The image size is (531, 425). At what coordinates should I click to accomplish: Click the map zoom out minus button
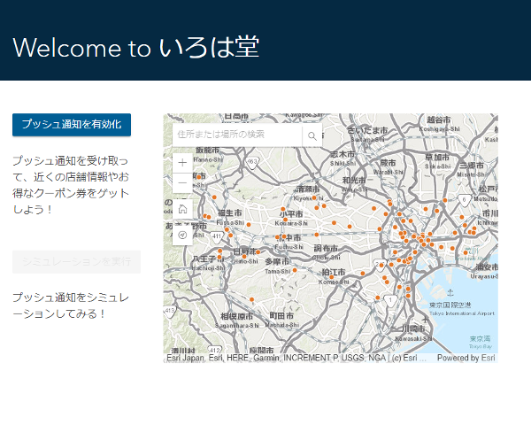point(182,183)
